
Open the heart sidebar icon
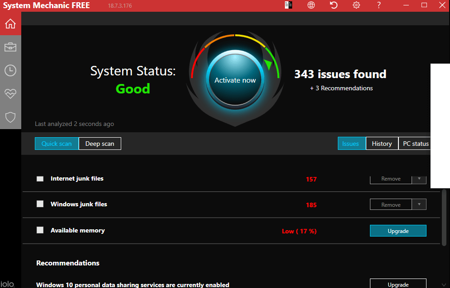tap(10, 94)
